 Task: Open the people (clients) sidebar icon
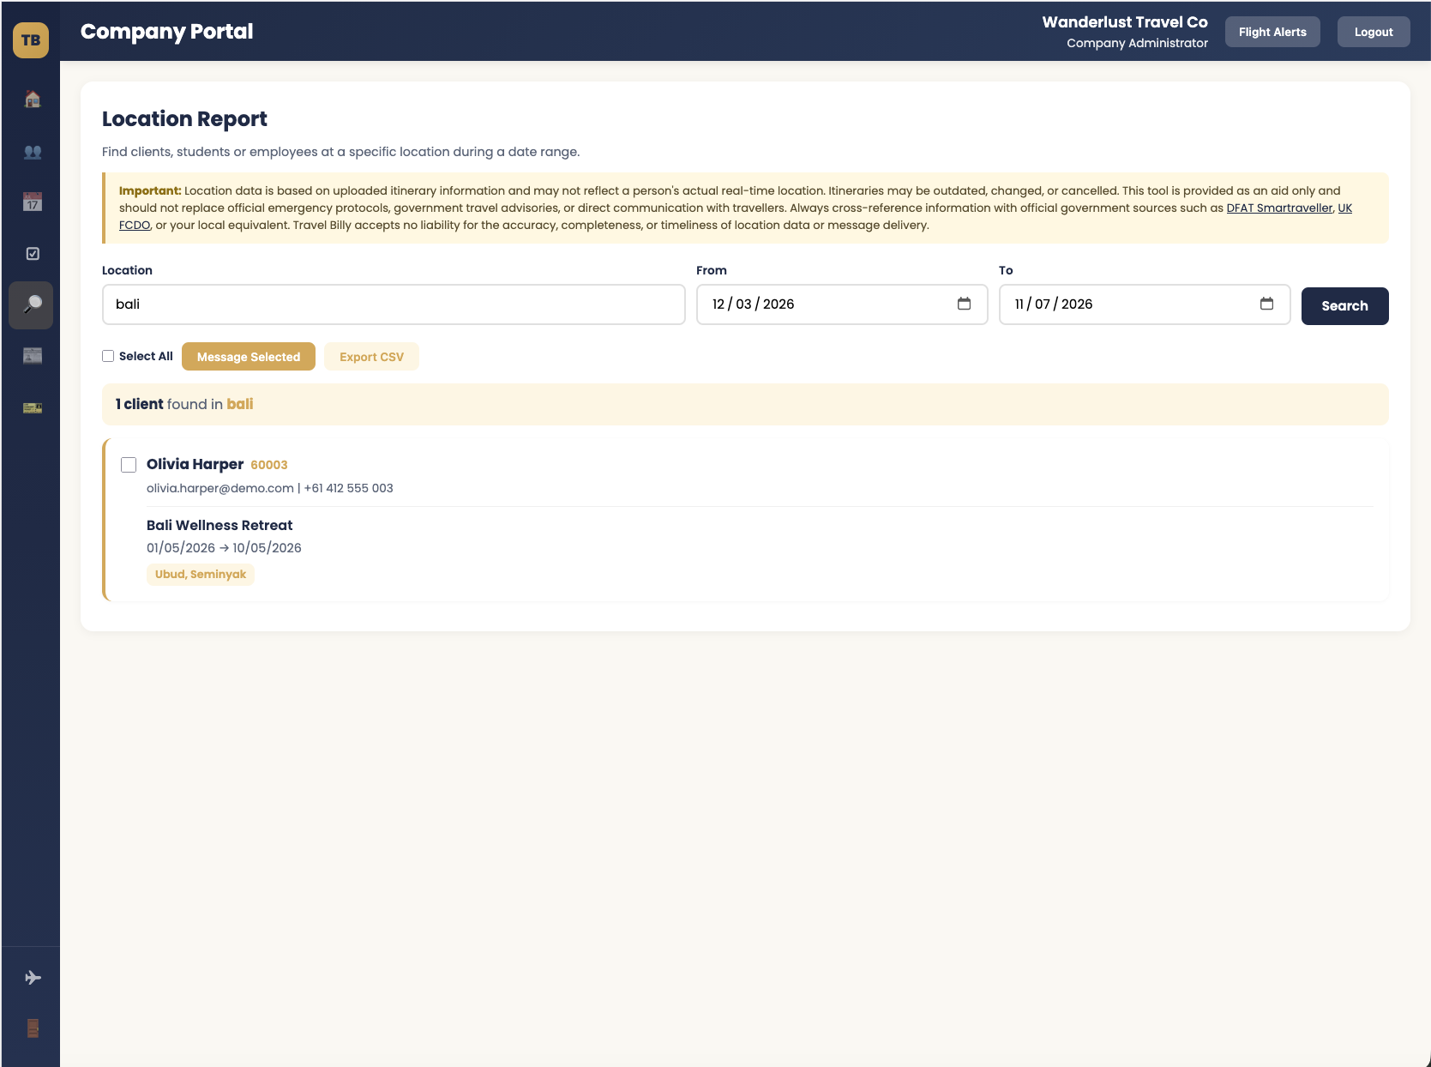click(32, 152)
